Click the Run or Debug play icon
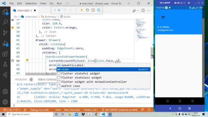Image resolution: width=208 pixels, height=117 pixels. [x=134, y=10]
